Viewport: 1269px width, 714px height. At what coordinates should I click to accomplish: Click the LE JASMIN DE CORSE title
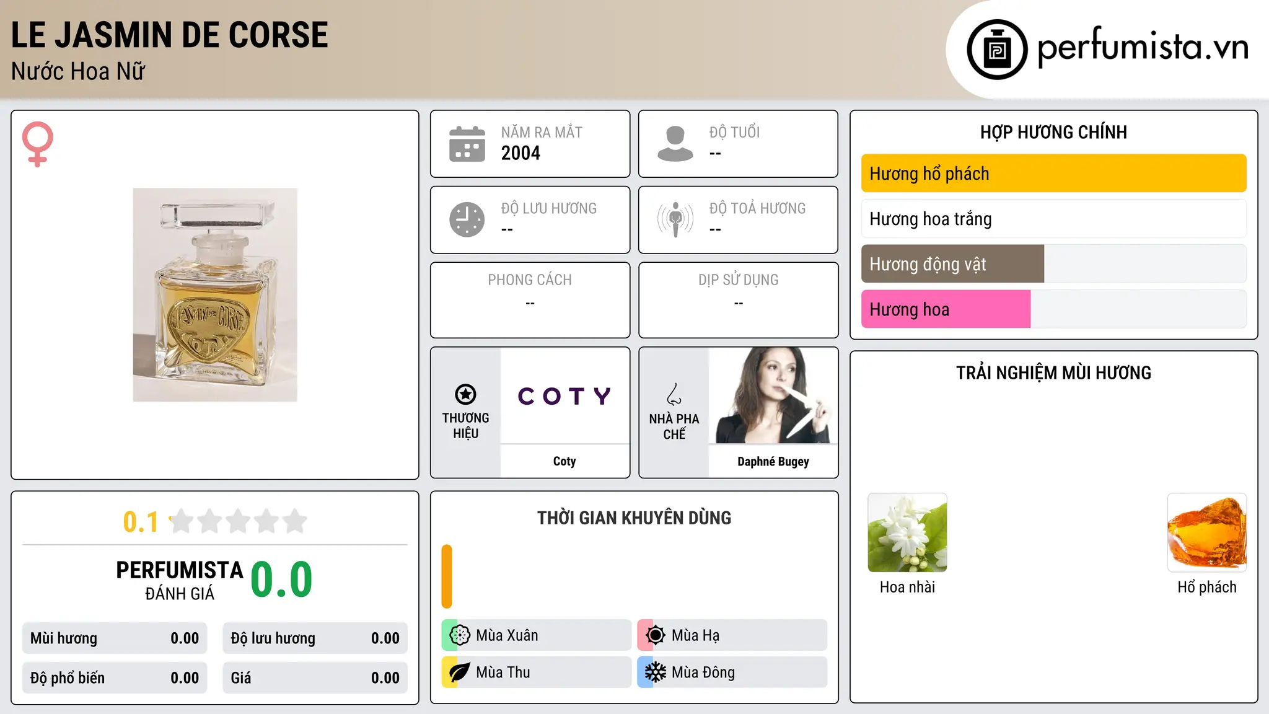(169, 35)
